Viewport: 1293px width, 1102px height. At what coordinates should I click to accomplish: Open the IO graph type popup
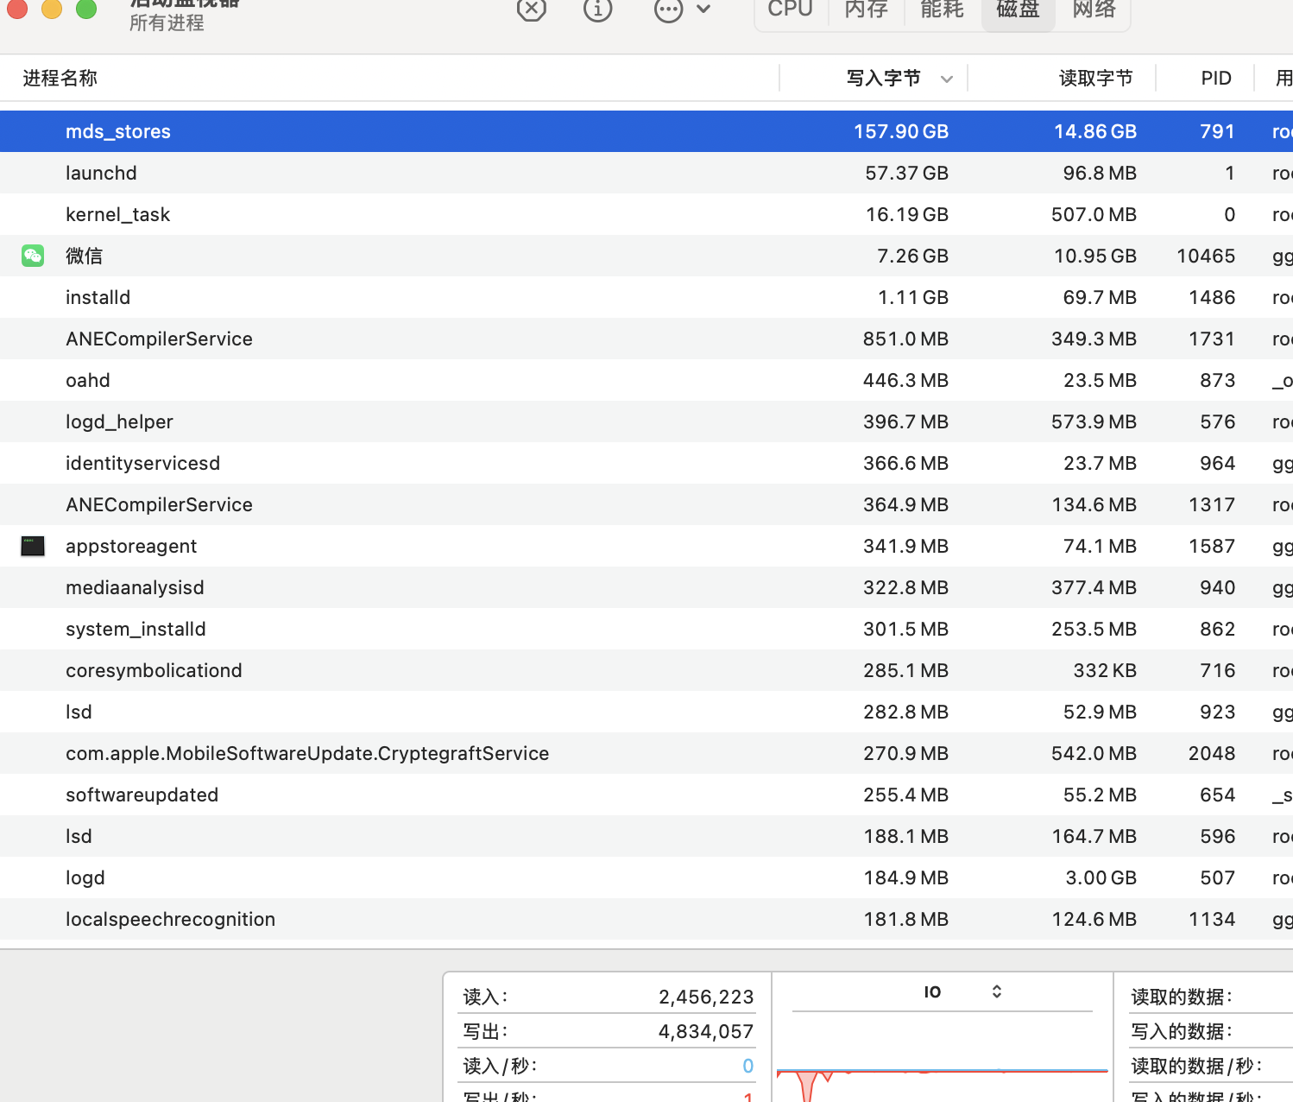[x=962, y=991]
